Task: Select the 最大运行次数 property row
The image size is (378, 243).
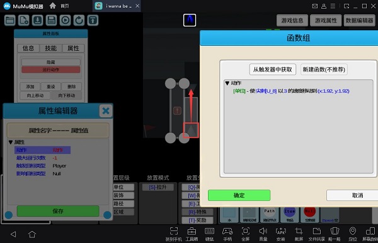Action: pos(42,158)
